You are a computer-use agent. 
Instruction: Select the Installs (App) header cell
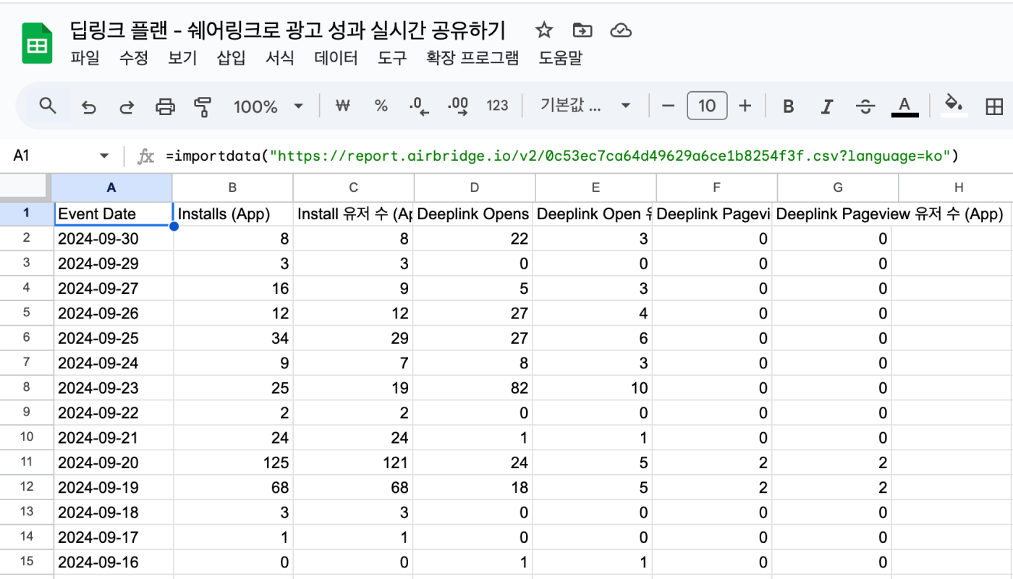click(233, 214)
